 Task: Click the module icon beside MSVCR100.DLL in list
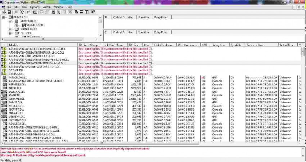(4, 77)
